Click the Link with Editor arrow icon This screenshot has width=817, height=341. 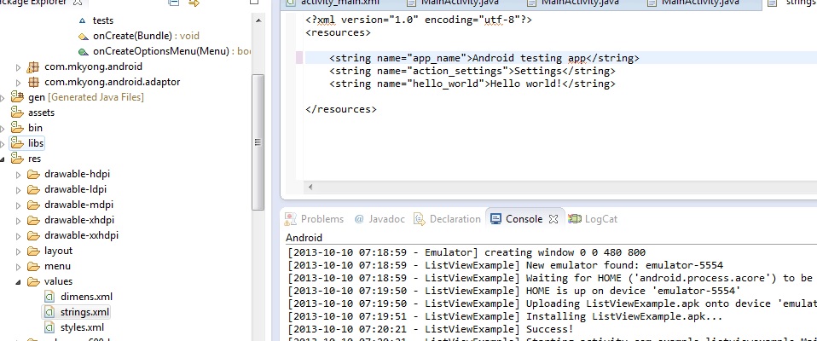coord(194,3)
